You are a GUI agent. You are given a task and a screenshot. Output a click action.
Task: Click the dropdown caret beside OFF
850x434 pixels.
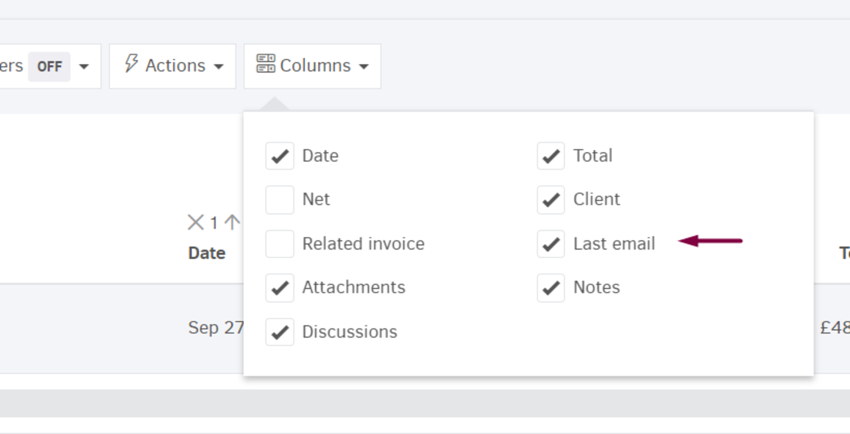[x=84, y=66]
